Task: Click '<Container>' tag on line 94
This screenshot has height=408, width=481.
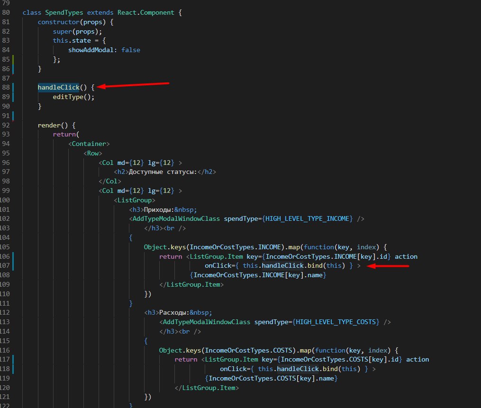Action: [x=89, y=144]
